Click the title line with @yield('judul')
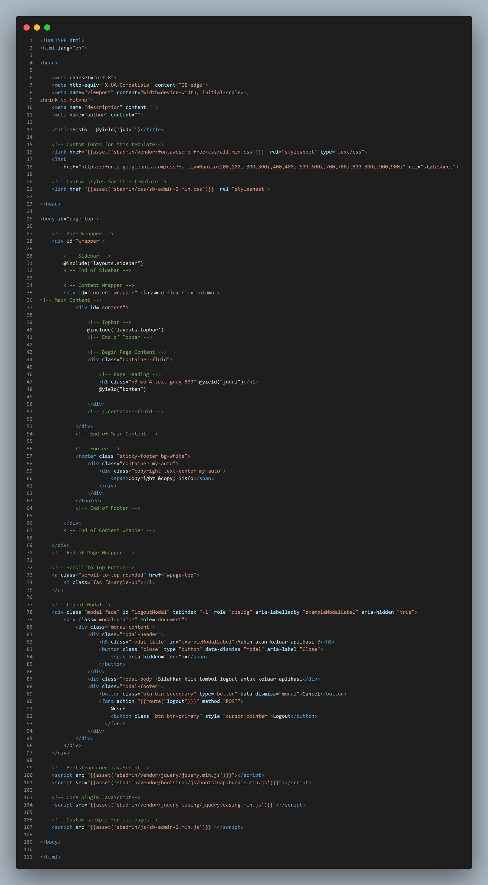This screenshot has height=885, width=488. point(108,130)
